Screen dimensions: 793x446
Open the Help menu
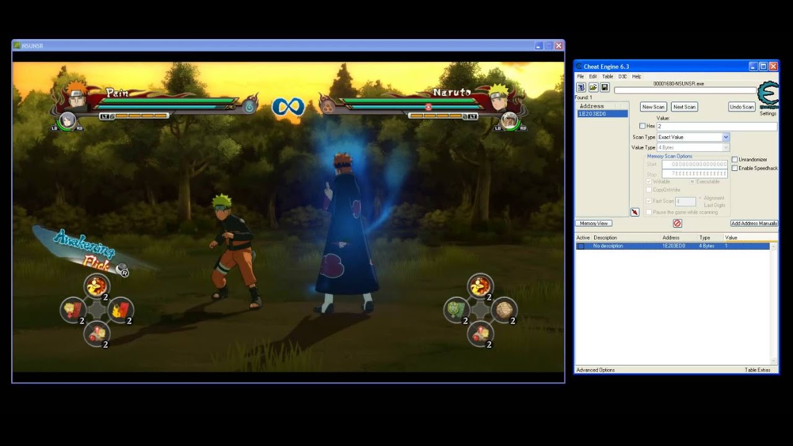pyautogui.click(x=636, y=76)
